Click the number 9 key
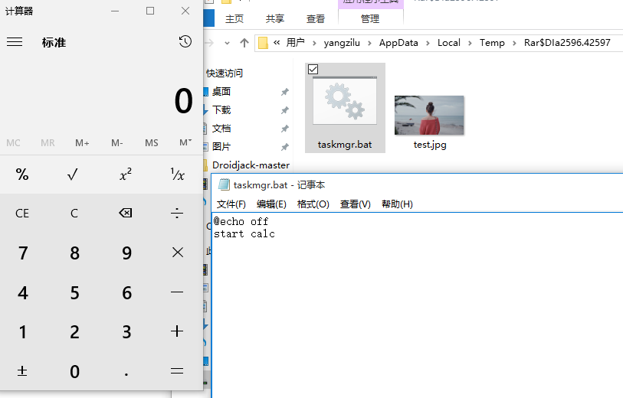Screen dimensions: 623x398 [x=126, y=253]
